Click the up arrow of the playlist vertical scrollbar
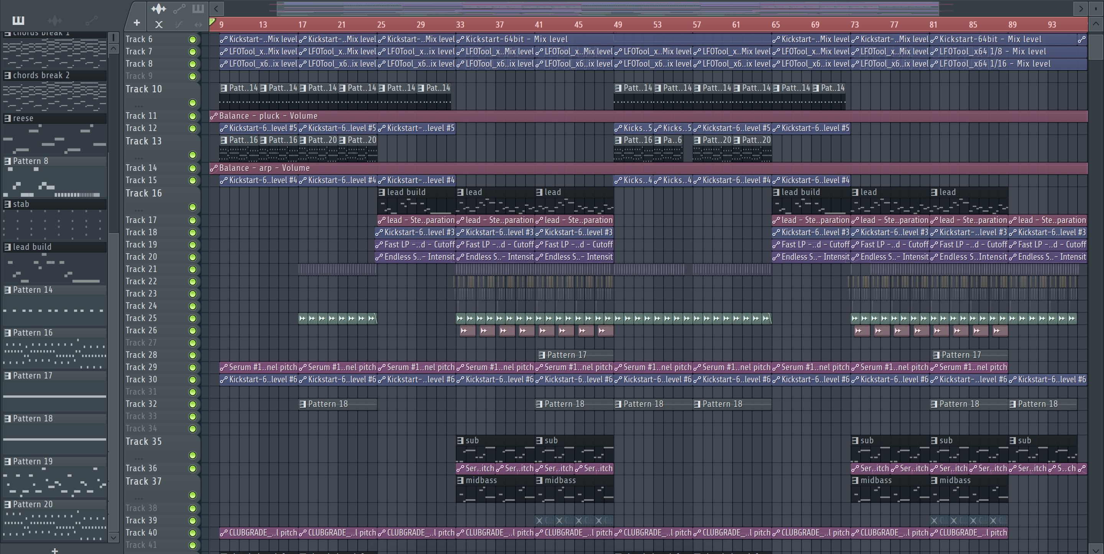 1096,24
